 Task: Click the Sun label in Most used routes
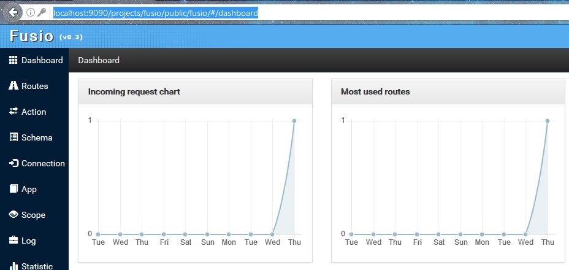[461, 242]
